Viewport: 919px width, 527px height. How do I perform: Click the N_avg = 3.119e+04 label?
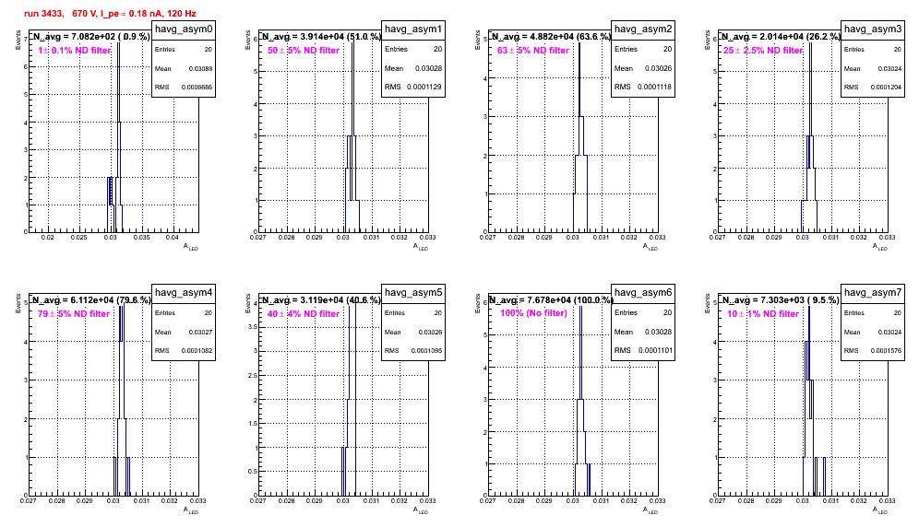pos(320,299)
